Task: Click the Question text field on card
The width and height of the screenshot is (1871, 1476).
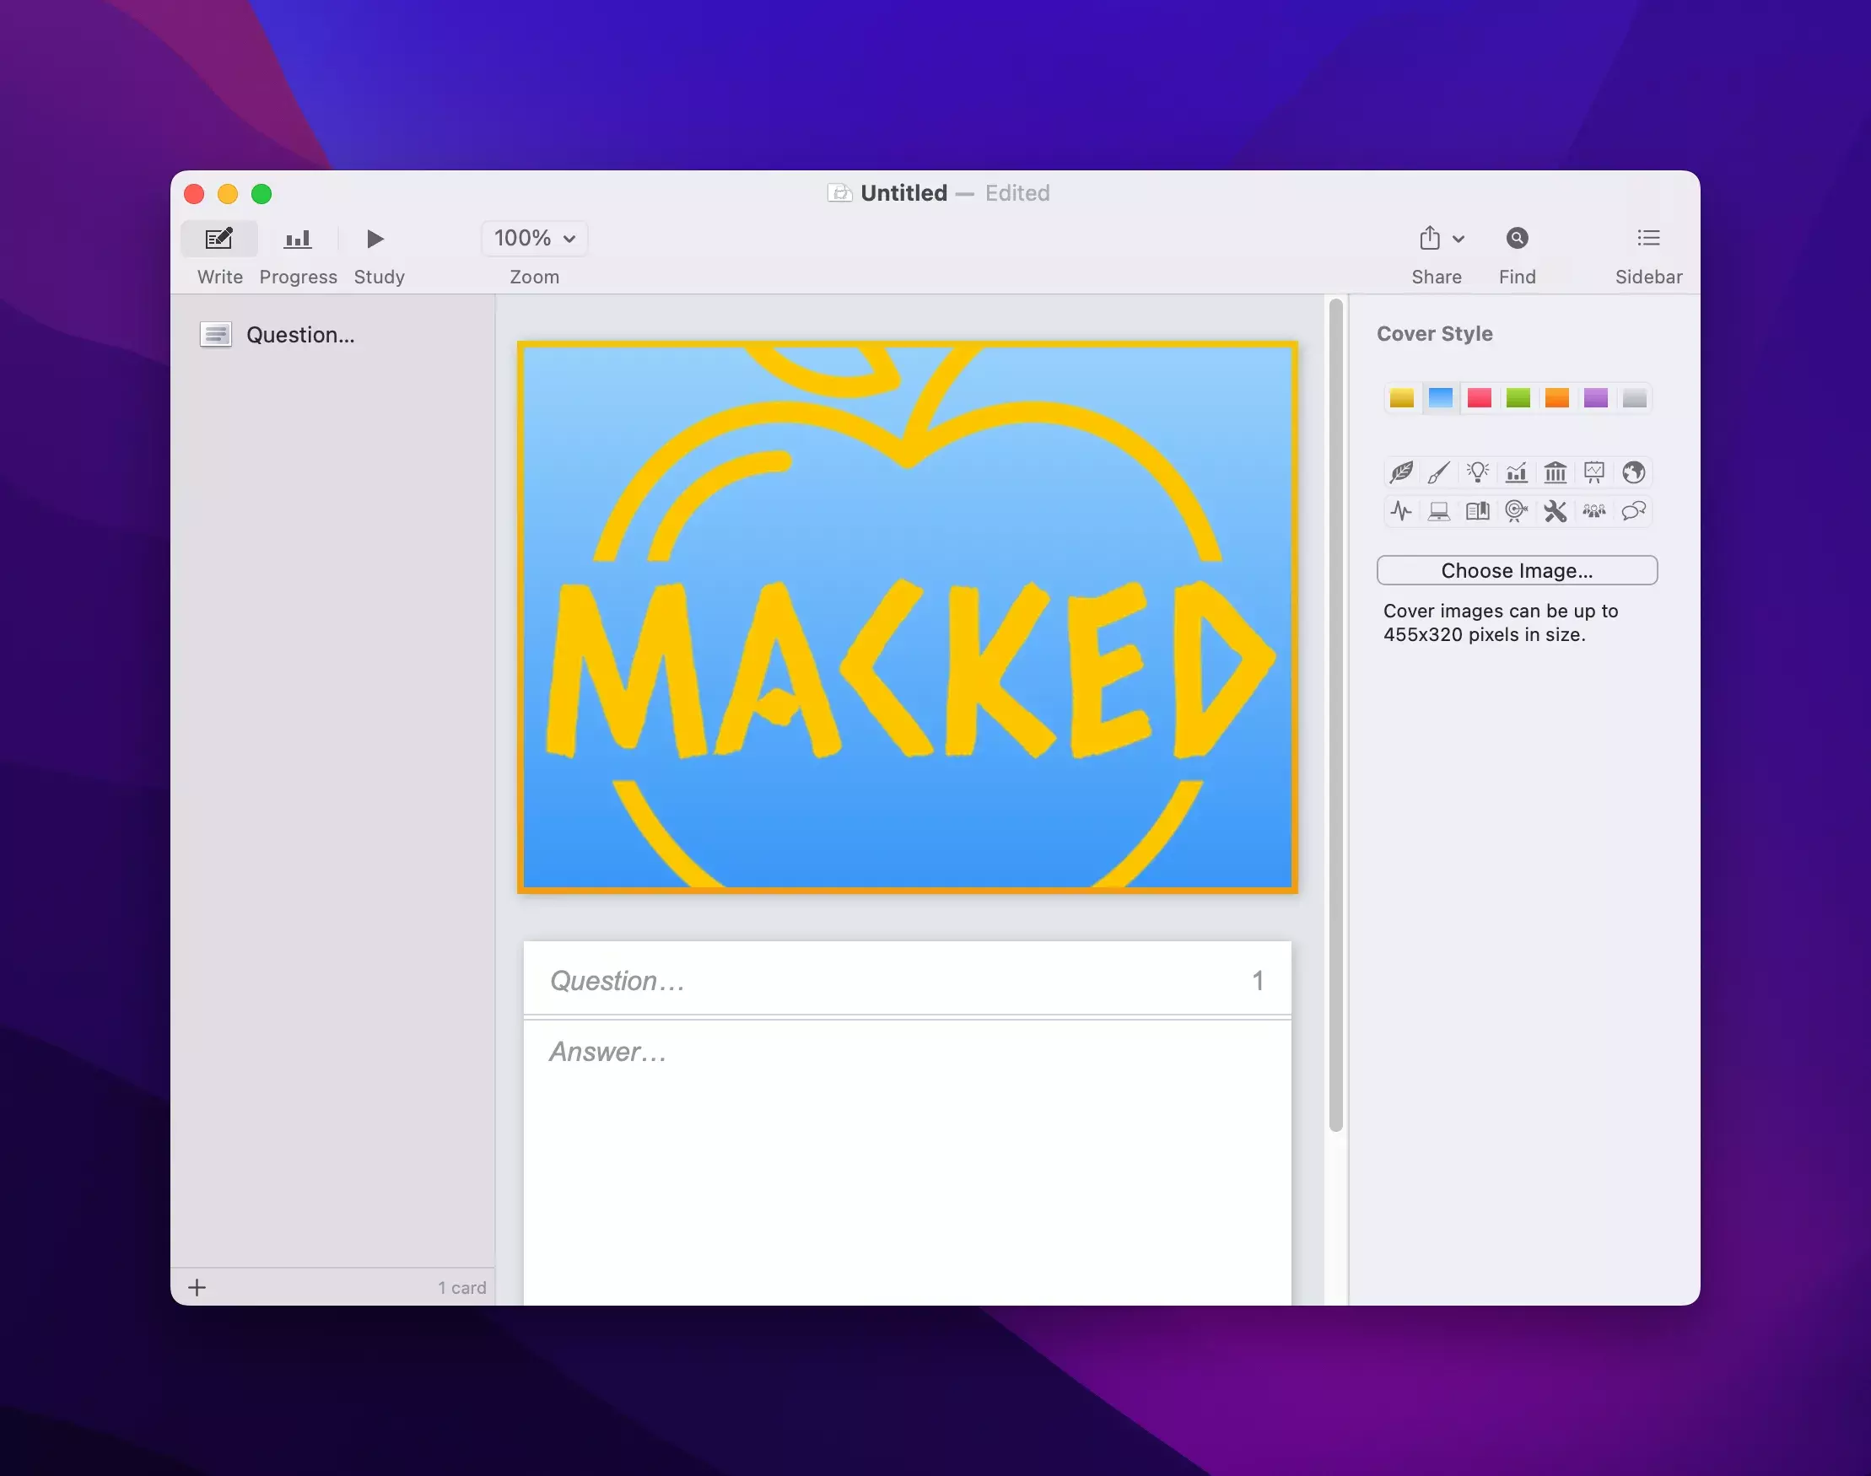Action: pyautogui.click(x=890, y=981)
